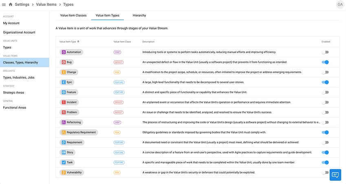Click the Vulnerability type icon
Screen dimensions: 346x184
pos(64,173)
